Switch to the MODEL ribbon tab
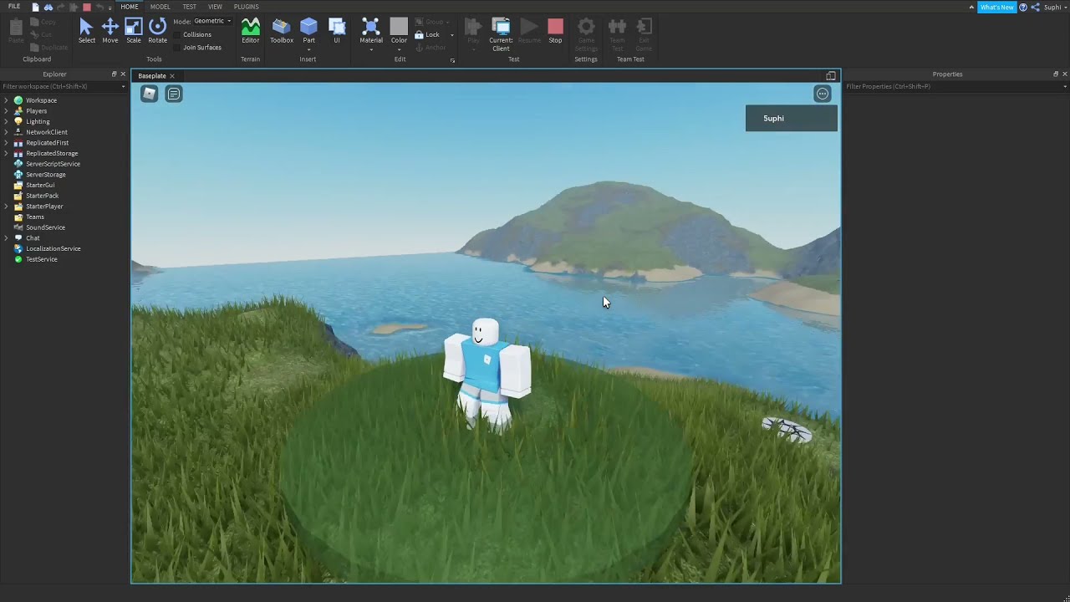This screenshot has width=1070, height=602. 160,7
